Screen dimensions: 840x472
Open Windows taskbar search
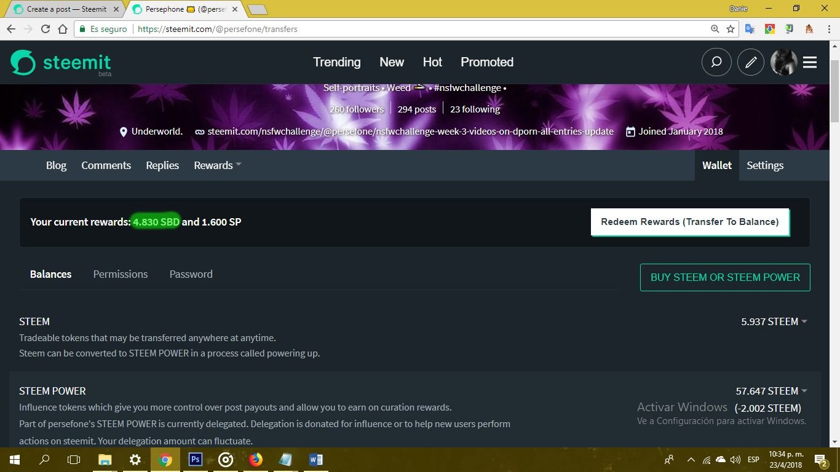coord(44,460)
